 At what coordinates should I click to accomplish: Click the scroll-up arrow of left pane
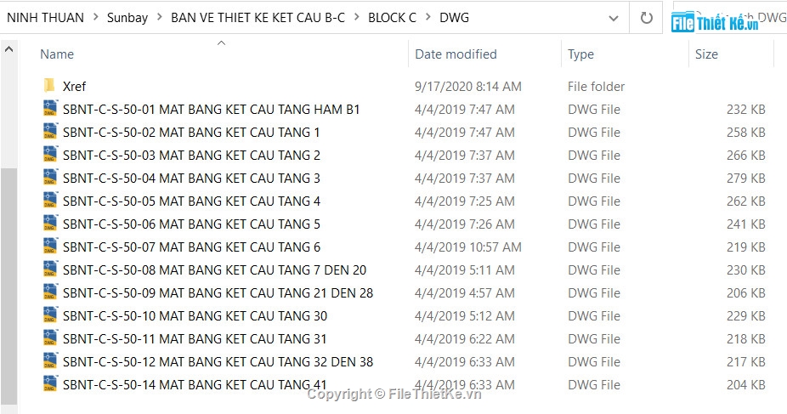(8, 49)
